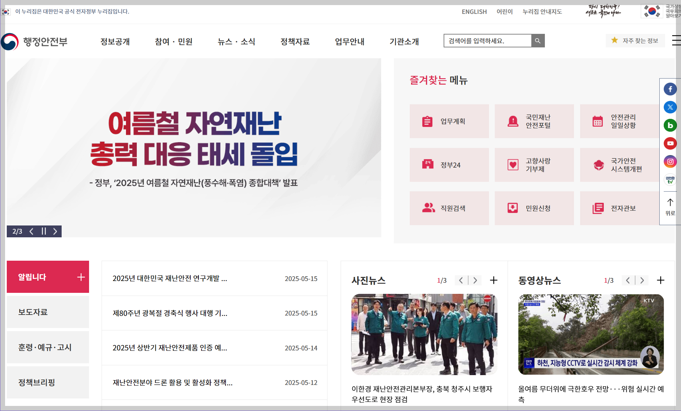Open the 뉴스·소식 menu
Screen dimensions: 681x411
click(x=236, y=42)
